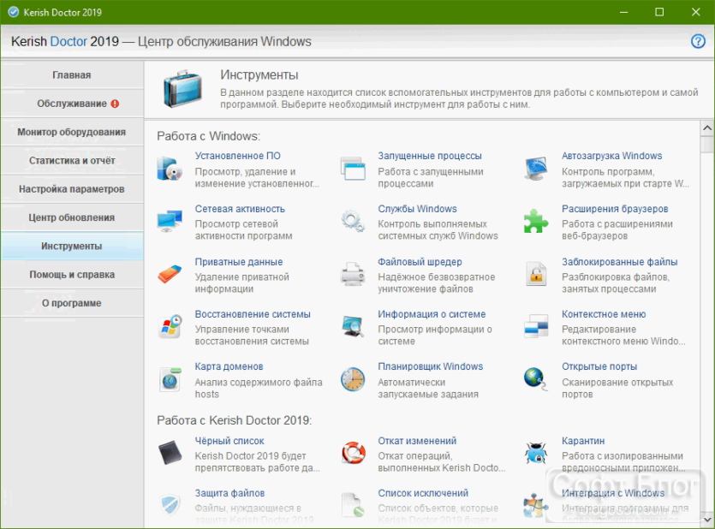Click the Автозагрузка Windows monitor icon
The height and width of the screenshot is (529, 715).
[536, 169]
